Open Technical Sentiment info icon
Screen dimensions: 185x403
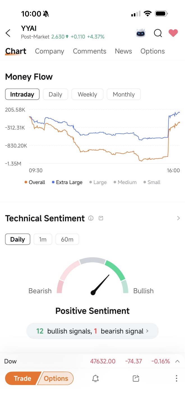pos(91,218)
